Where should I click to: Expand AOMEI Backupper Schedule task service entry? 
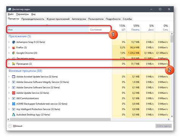click(x=9, y=104)
